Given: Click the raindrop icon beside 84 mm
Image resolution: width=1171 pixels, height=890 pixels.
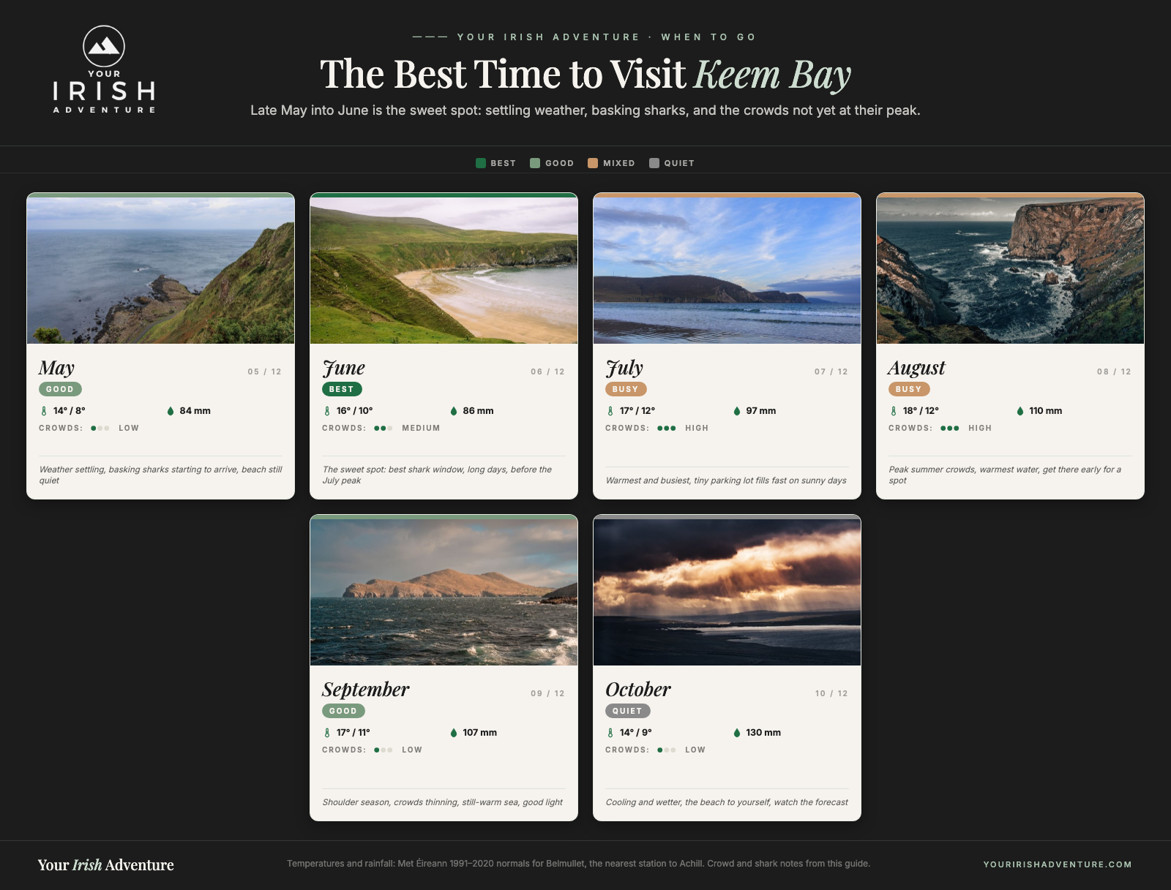Looking at the screenshot, I should [x=171, y=411].
